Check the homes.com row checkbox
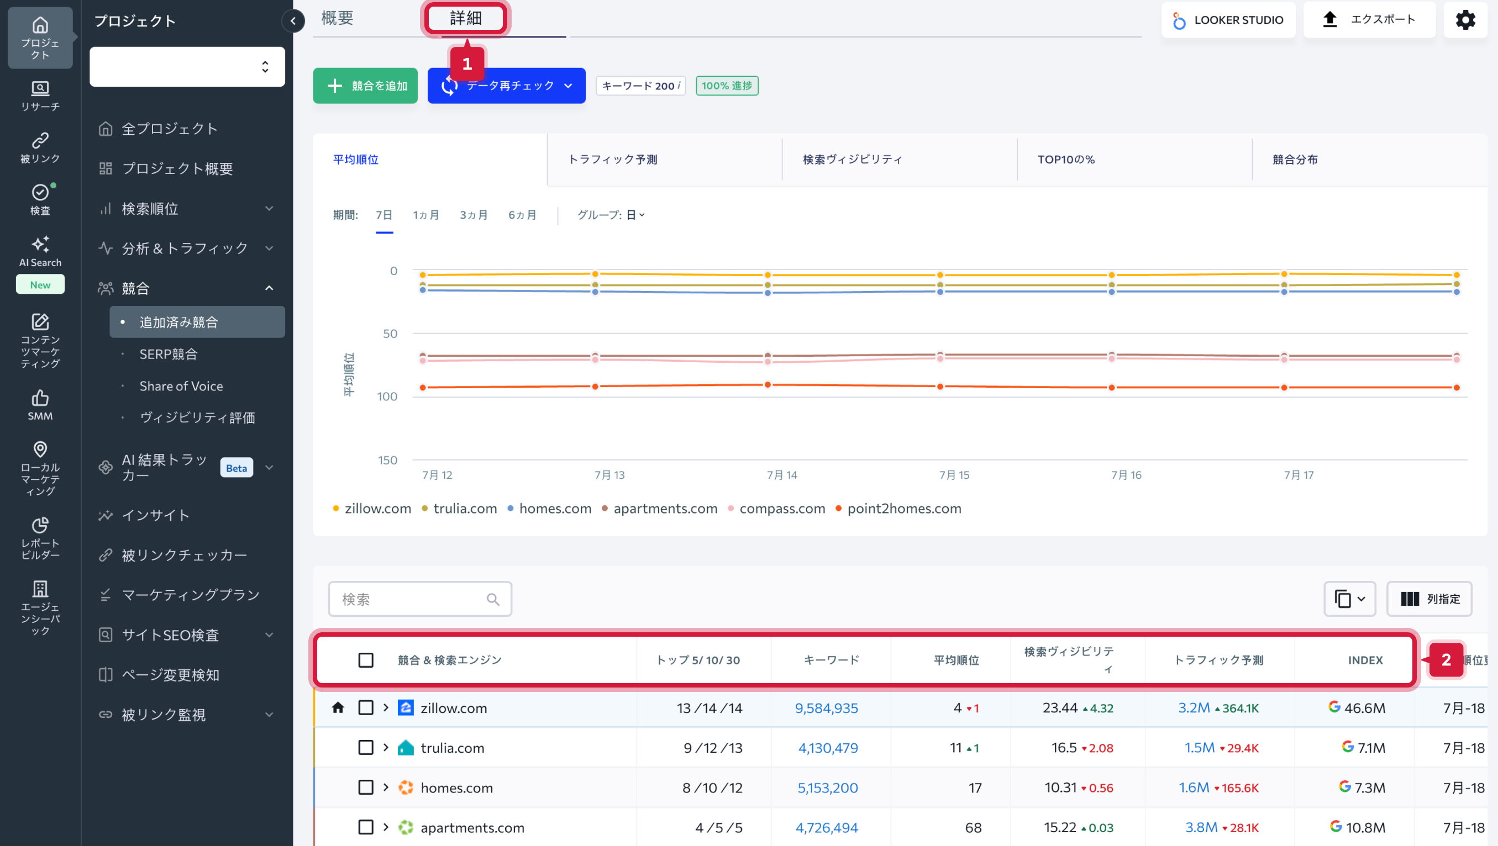This screenshot has height=846, width=1498. 366,787
